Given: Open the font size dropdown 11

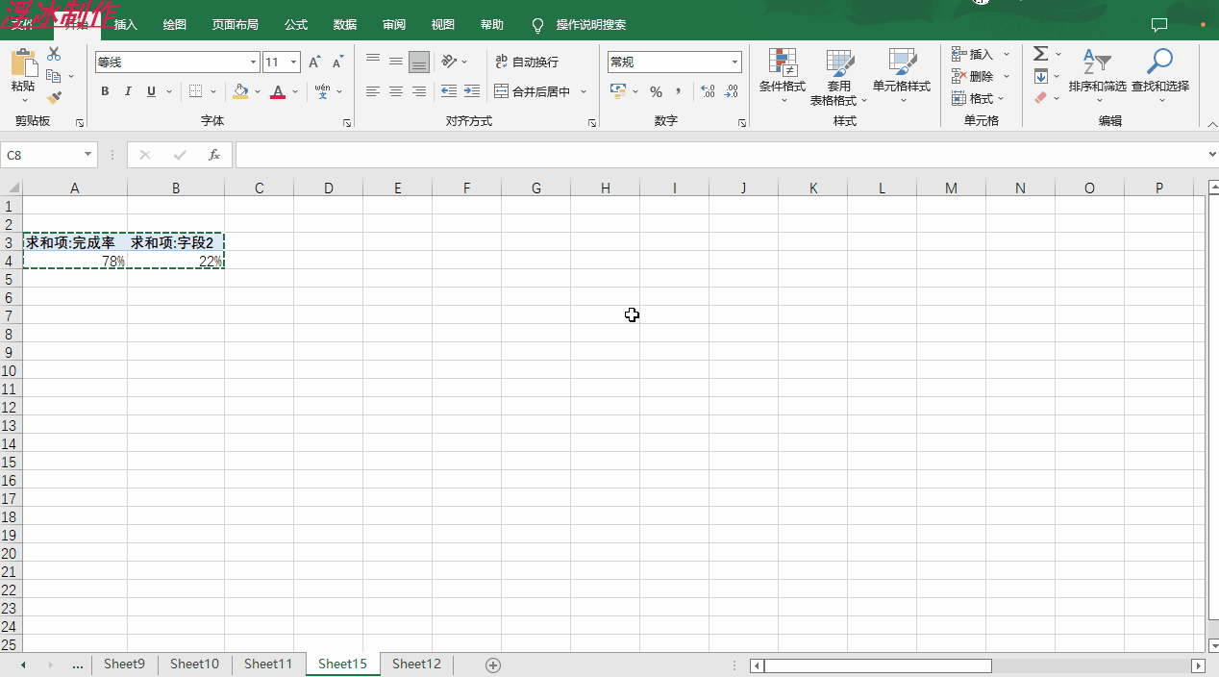Looking at the screenshot, I should coord(294,63).
